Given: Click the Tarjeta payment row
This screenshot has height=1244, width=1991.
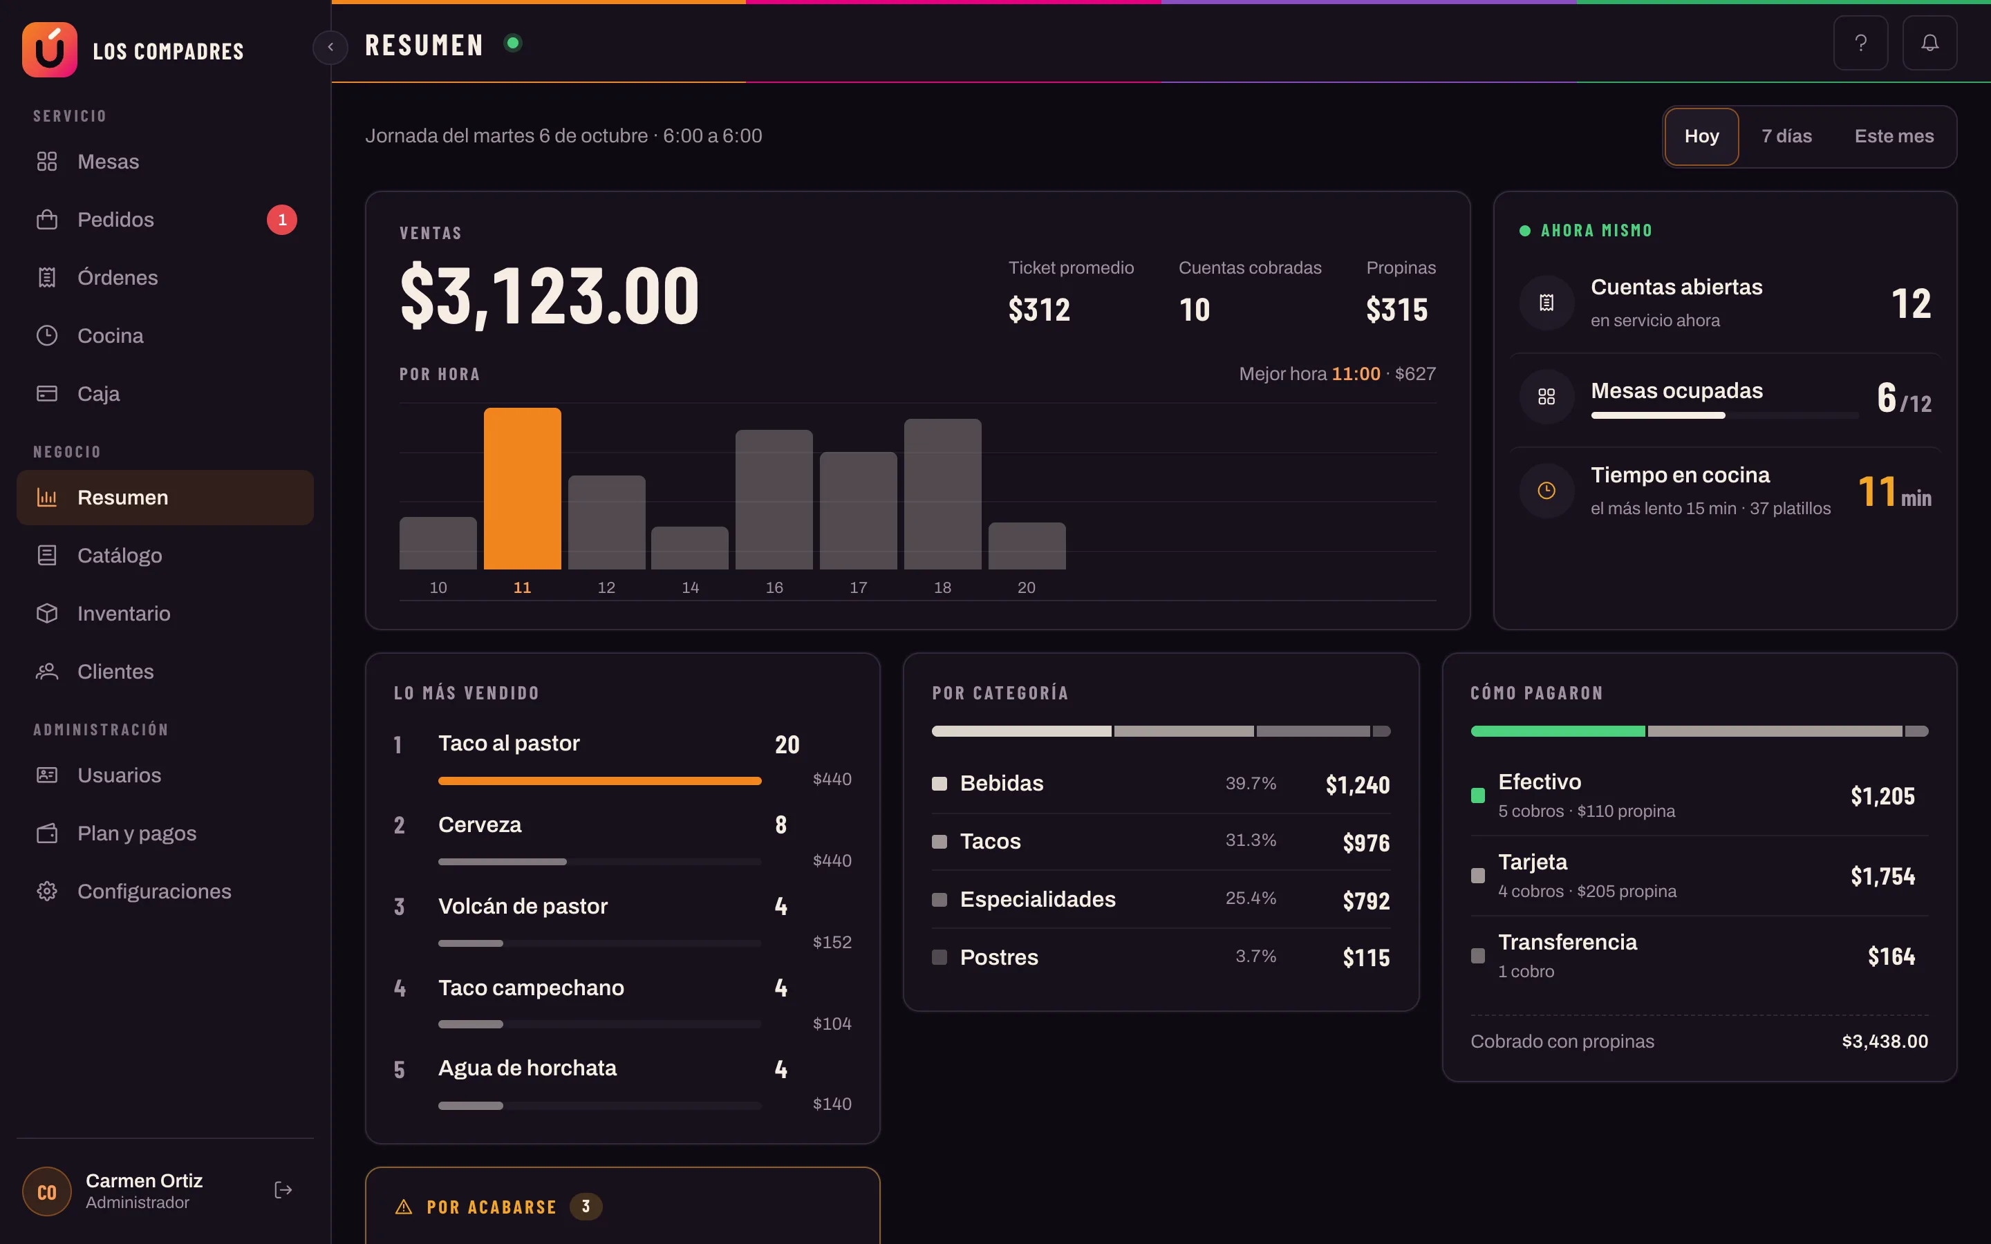Looking at the screenshot, I should [1699, 876].
